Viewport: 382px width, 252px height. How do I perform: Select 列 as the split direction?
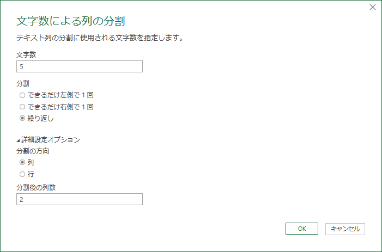[x=22, y=162]
